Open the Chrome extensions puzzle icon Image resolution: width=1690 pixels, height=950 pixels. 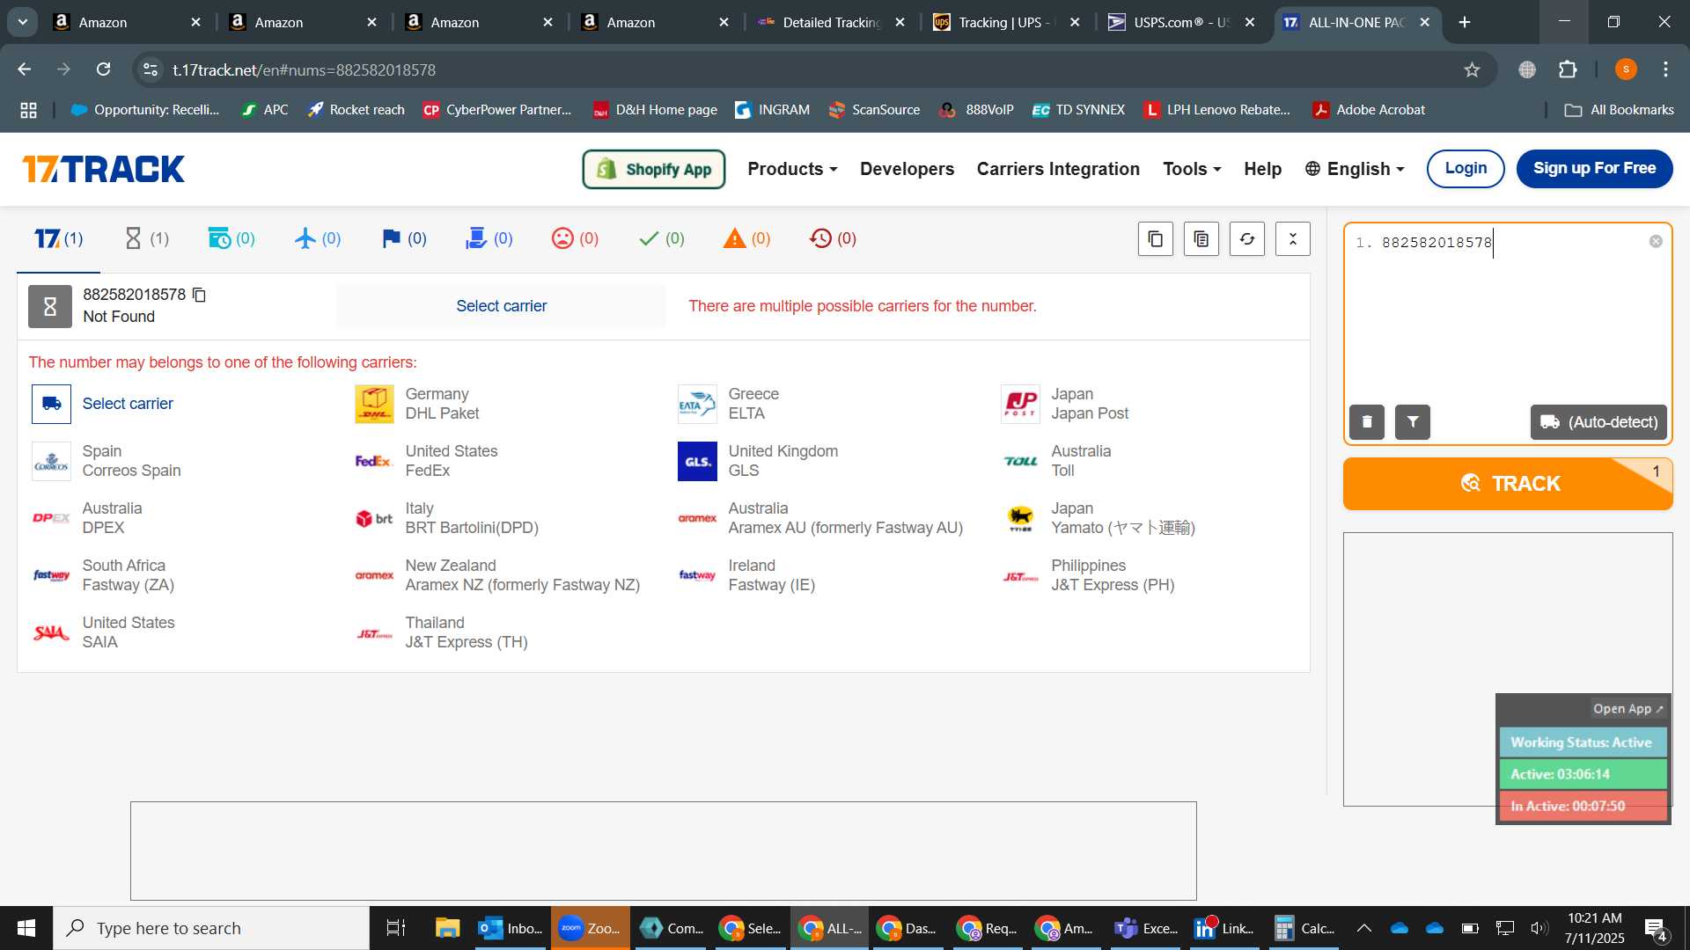(x=1568, y=69)
